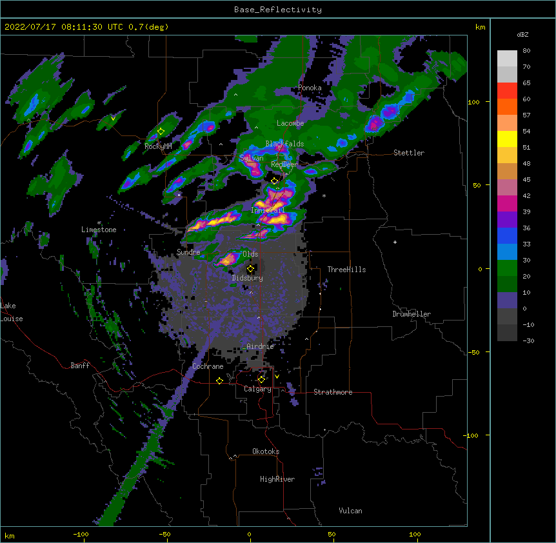Click the Olds city label
This screenshot has height=543, width=556.
[250, 254]
